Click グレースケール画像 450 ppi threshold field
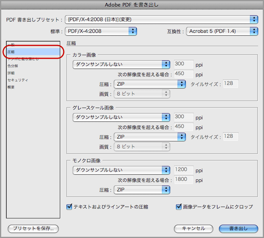The height and width of the screenshot is (238, 264). pos(183,126)
